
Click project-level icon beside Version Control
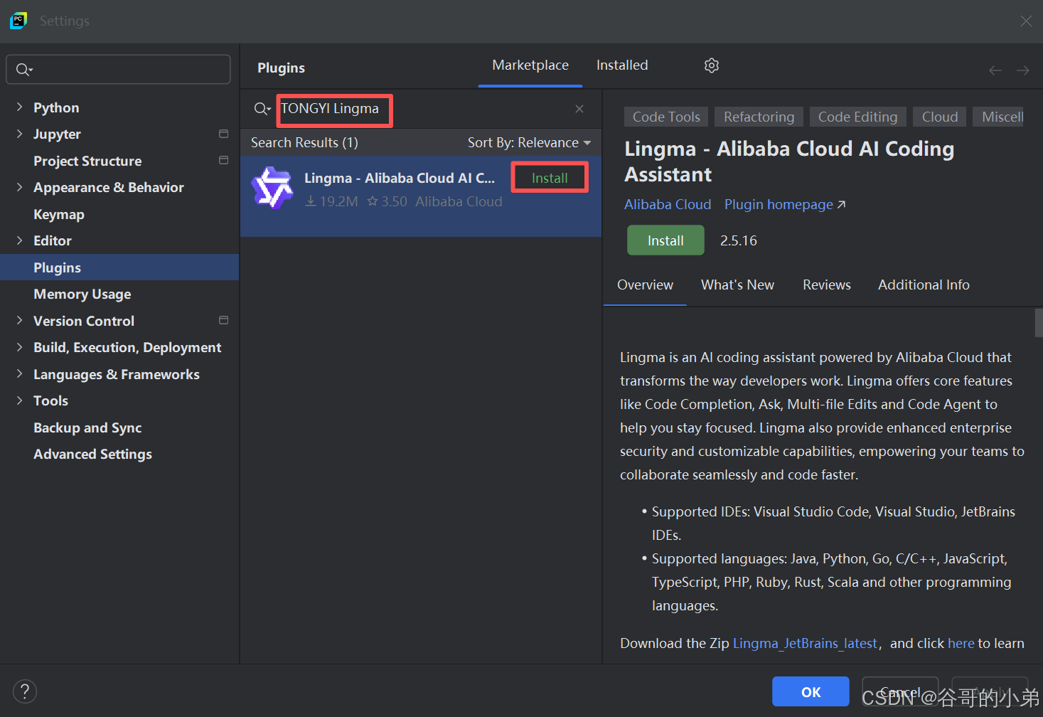[223, 320]
